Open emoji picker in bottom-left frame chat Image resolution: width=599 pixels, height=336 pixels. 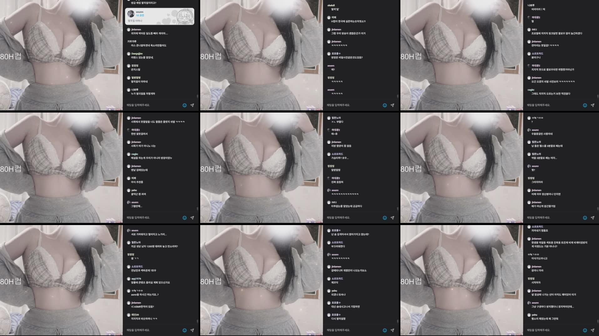[185, 330]
